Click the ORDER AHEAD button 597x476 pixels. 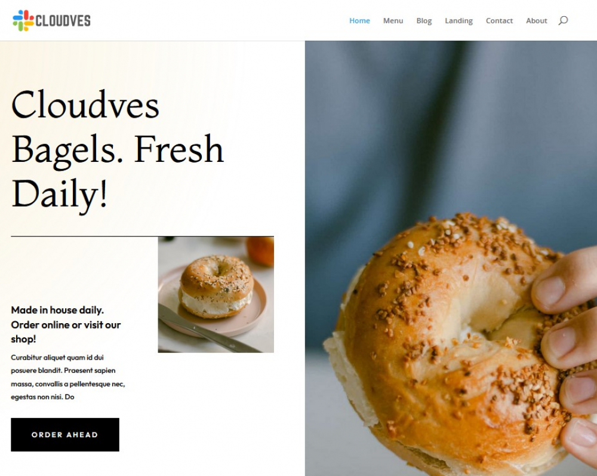(x=65, y=435)
